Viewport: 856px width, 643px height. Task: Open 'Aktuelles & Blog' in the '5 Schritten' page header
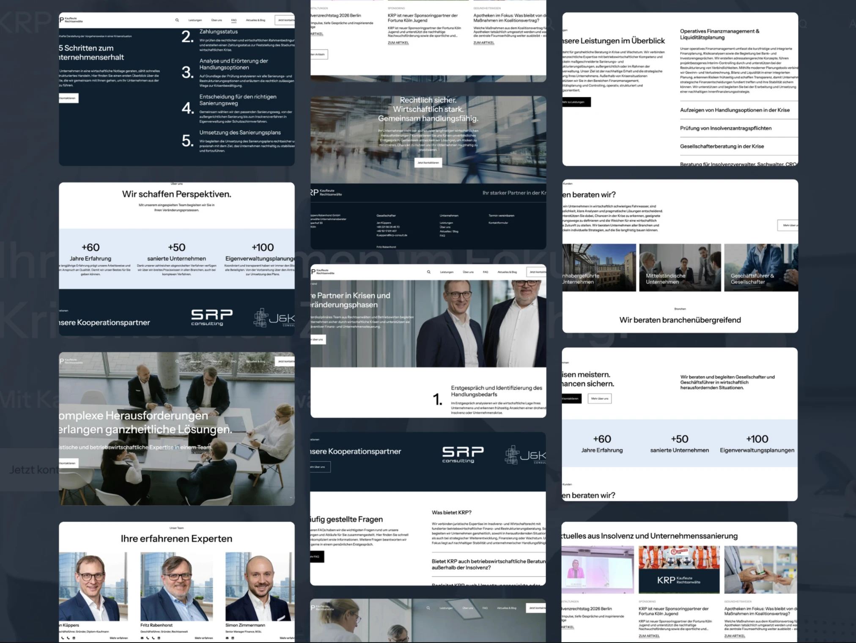click(255, 20)
